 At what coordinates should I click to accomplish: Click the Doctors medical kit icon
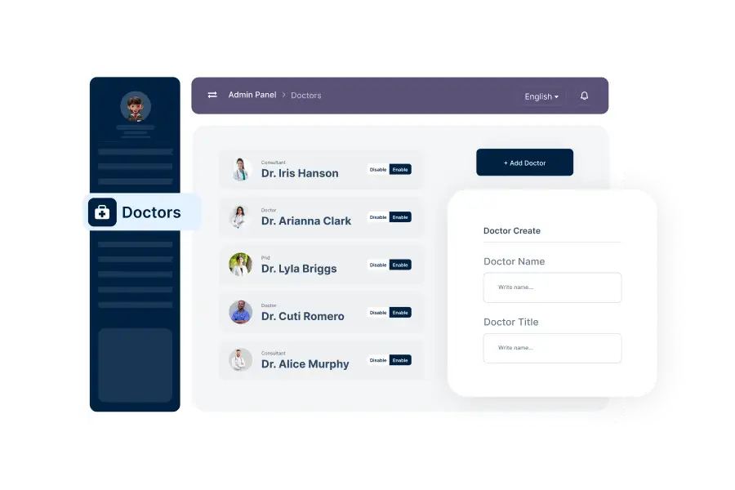click(102, 212)
